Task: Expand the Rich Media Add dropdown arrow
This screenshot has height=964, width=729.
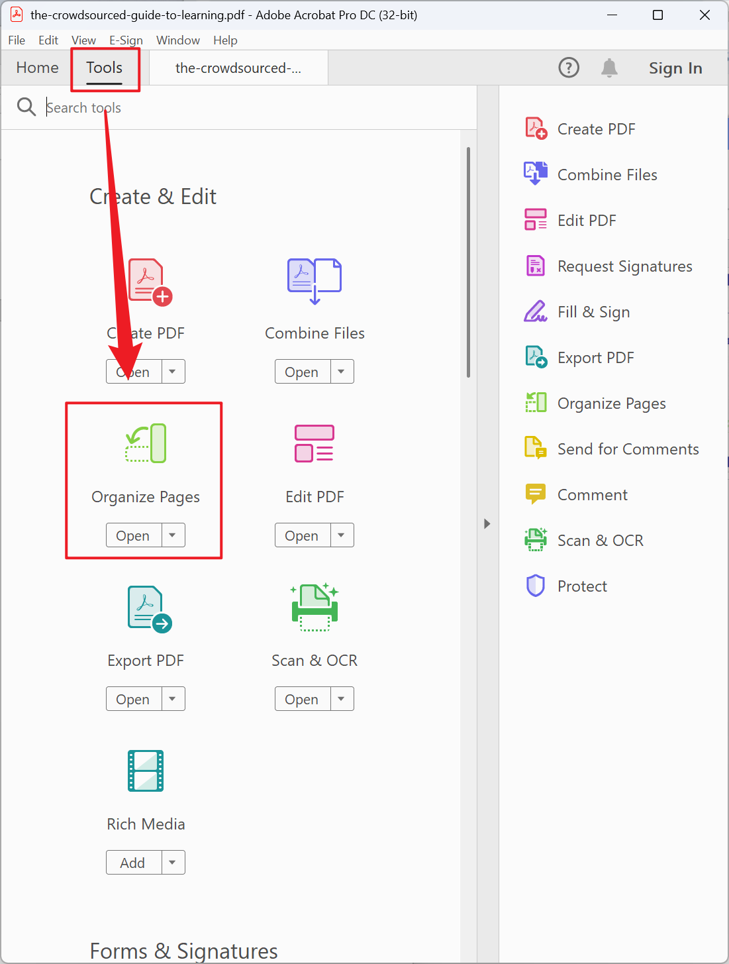Action: point(173,862)
